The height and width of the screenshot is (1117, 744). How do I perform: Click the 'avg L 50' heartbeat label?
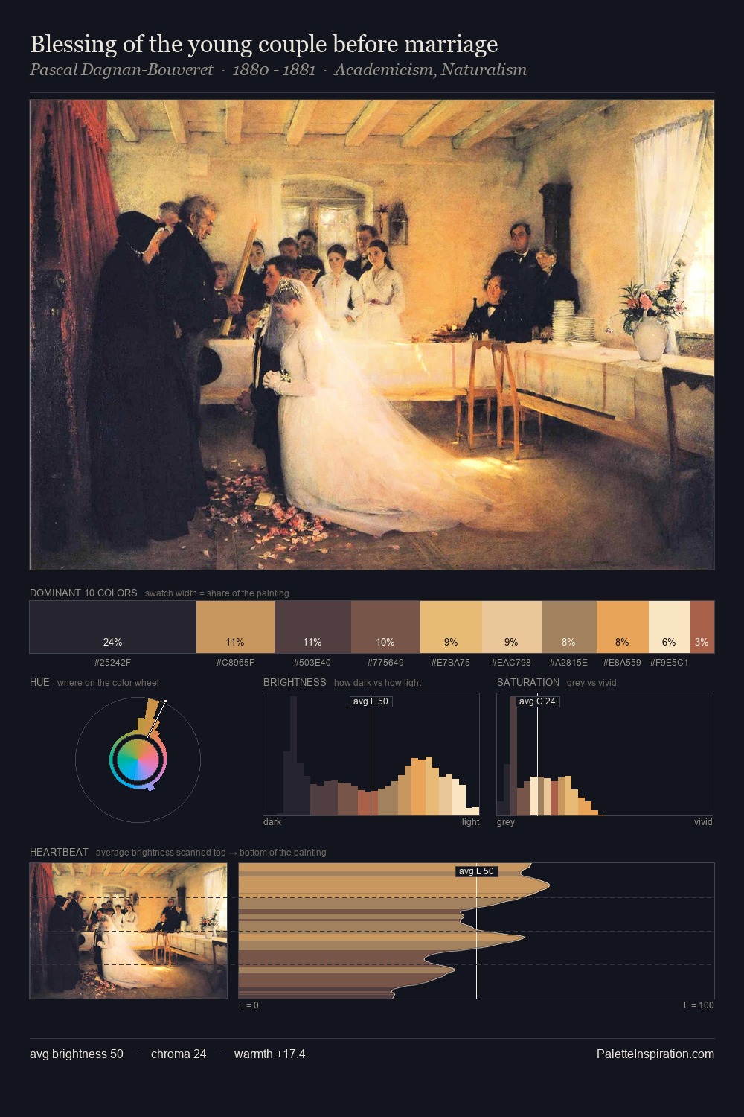(x=476, y=871)
